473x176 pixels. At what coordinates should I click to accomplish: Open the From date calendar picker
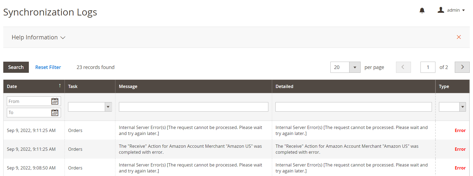tap(55, 101)
